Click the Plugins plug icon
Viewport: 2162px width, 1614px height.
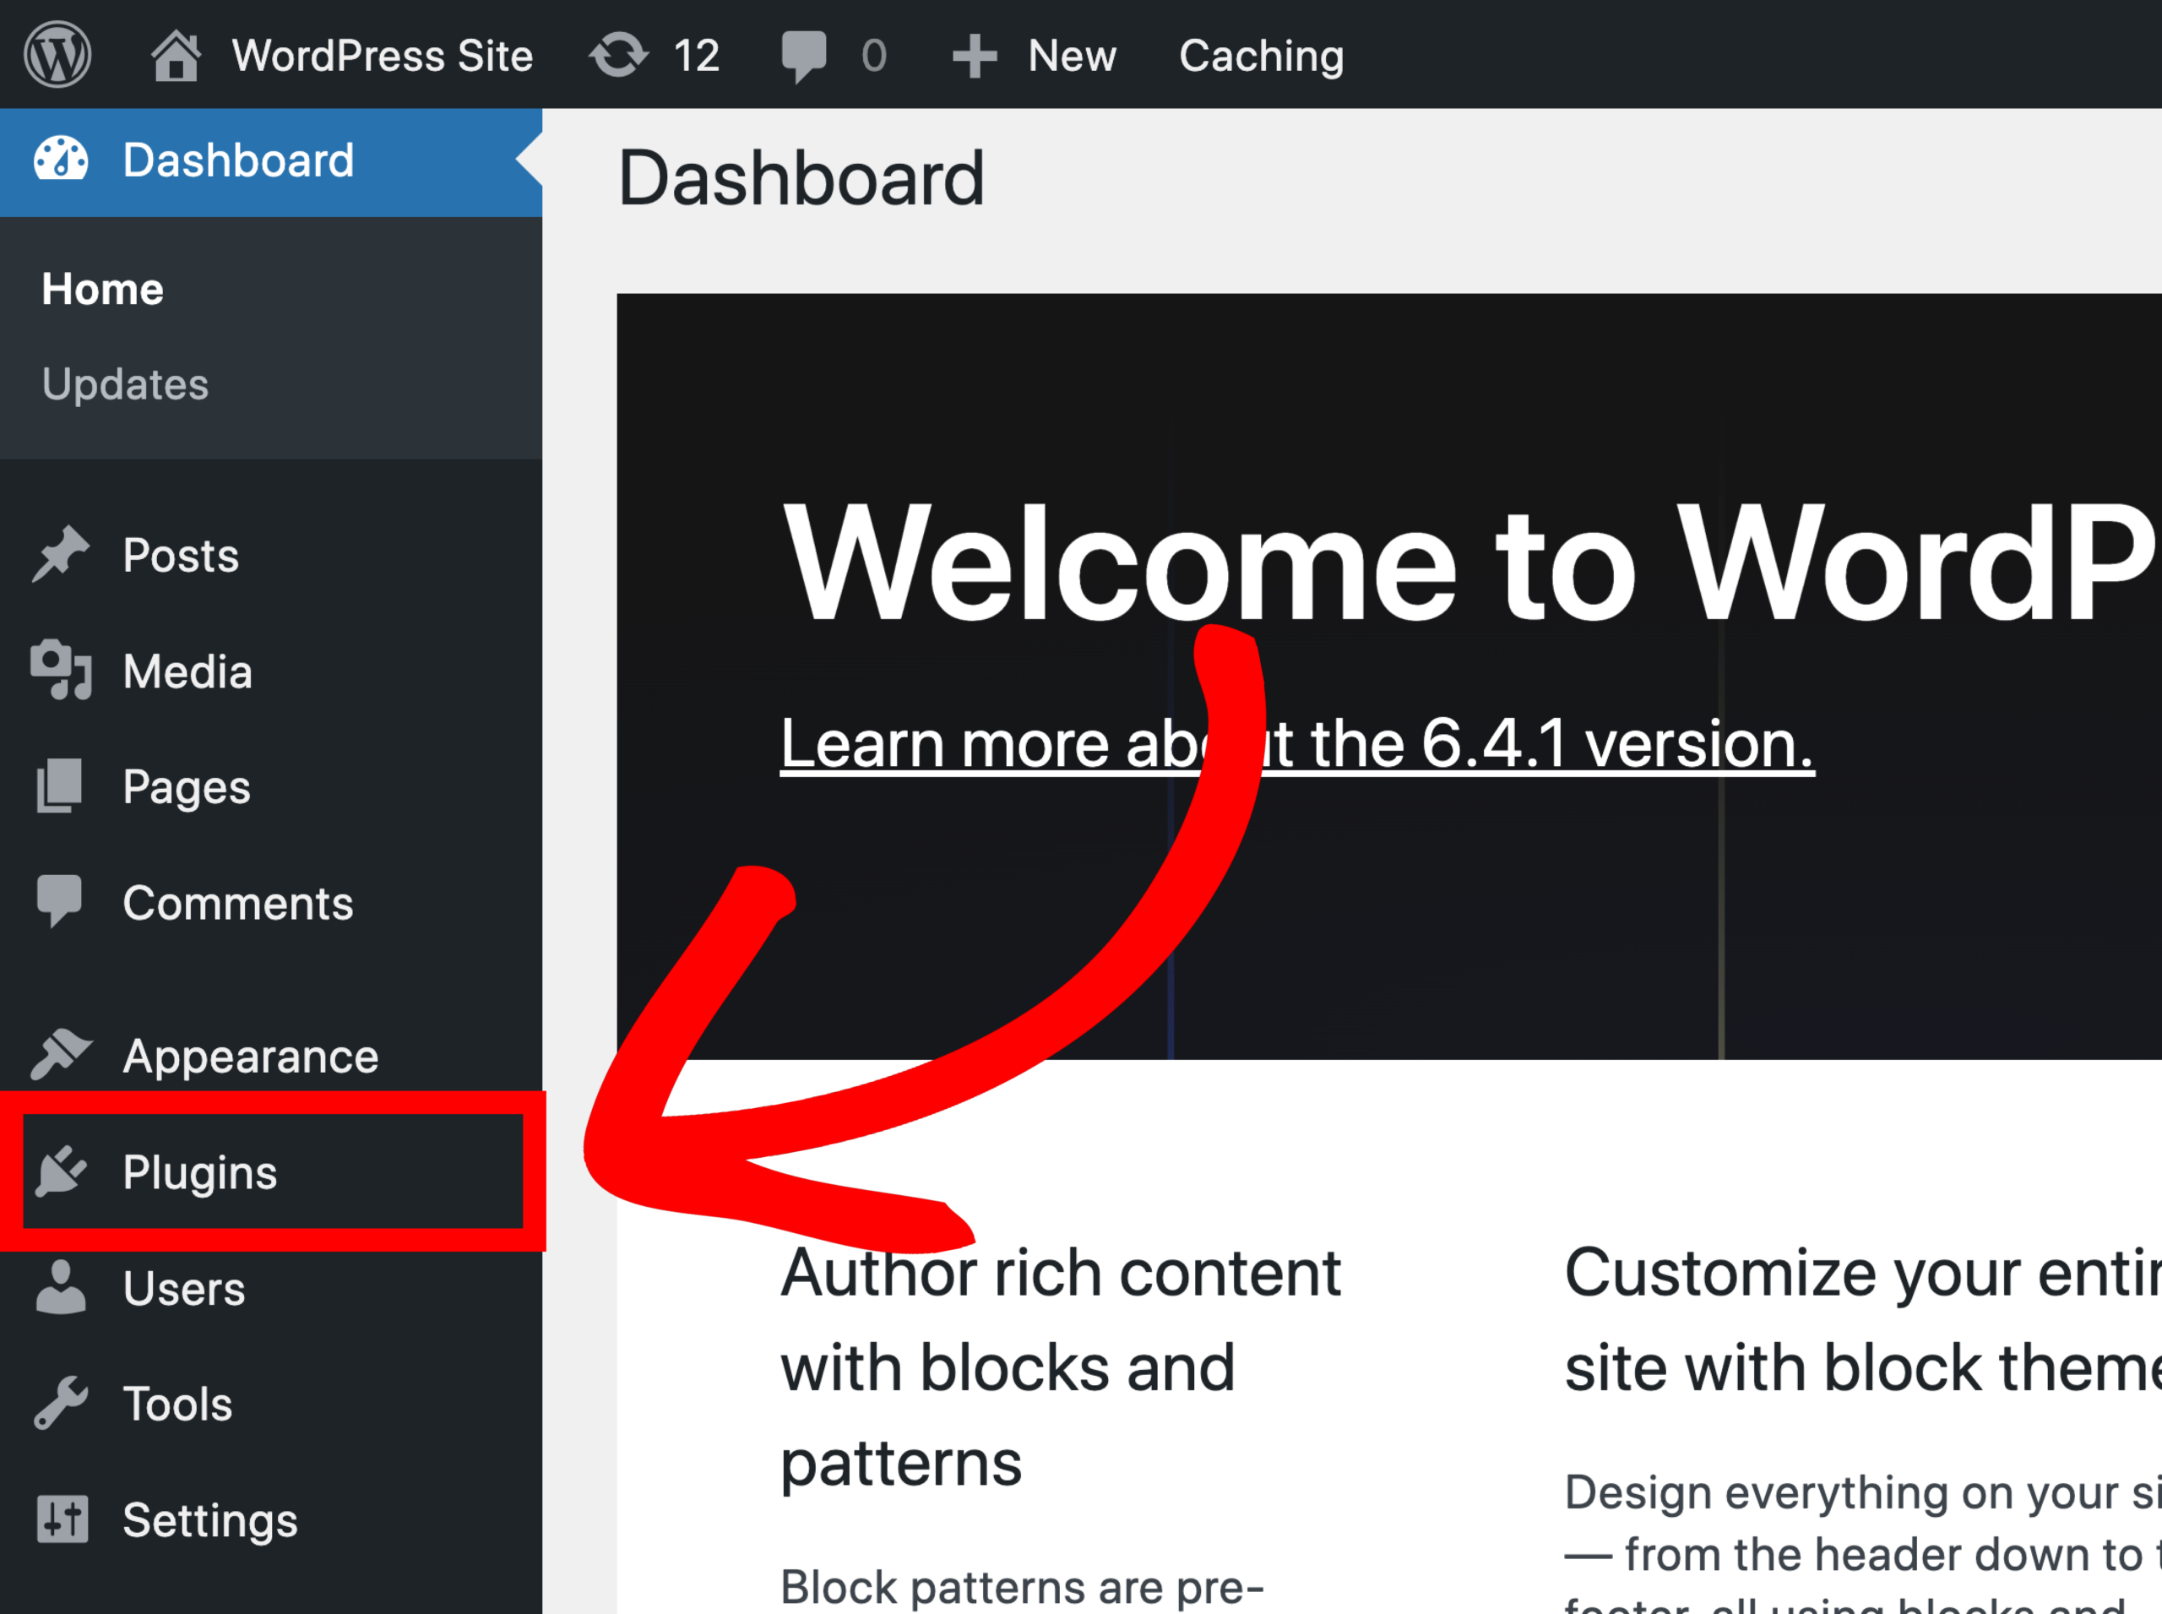61,1171
